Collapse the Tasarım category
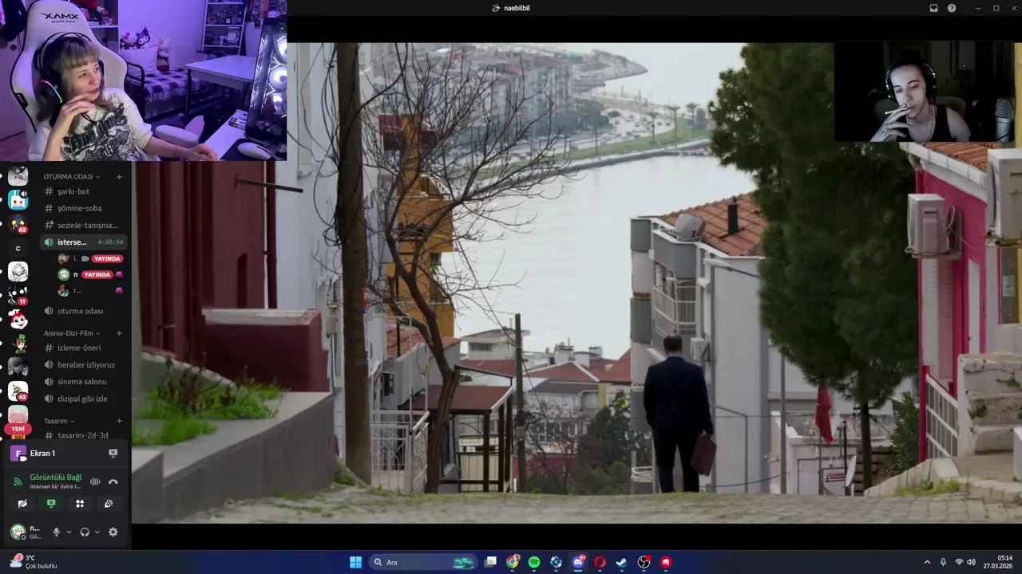 click(59, 421)
